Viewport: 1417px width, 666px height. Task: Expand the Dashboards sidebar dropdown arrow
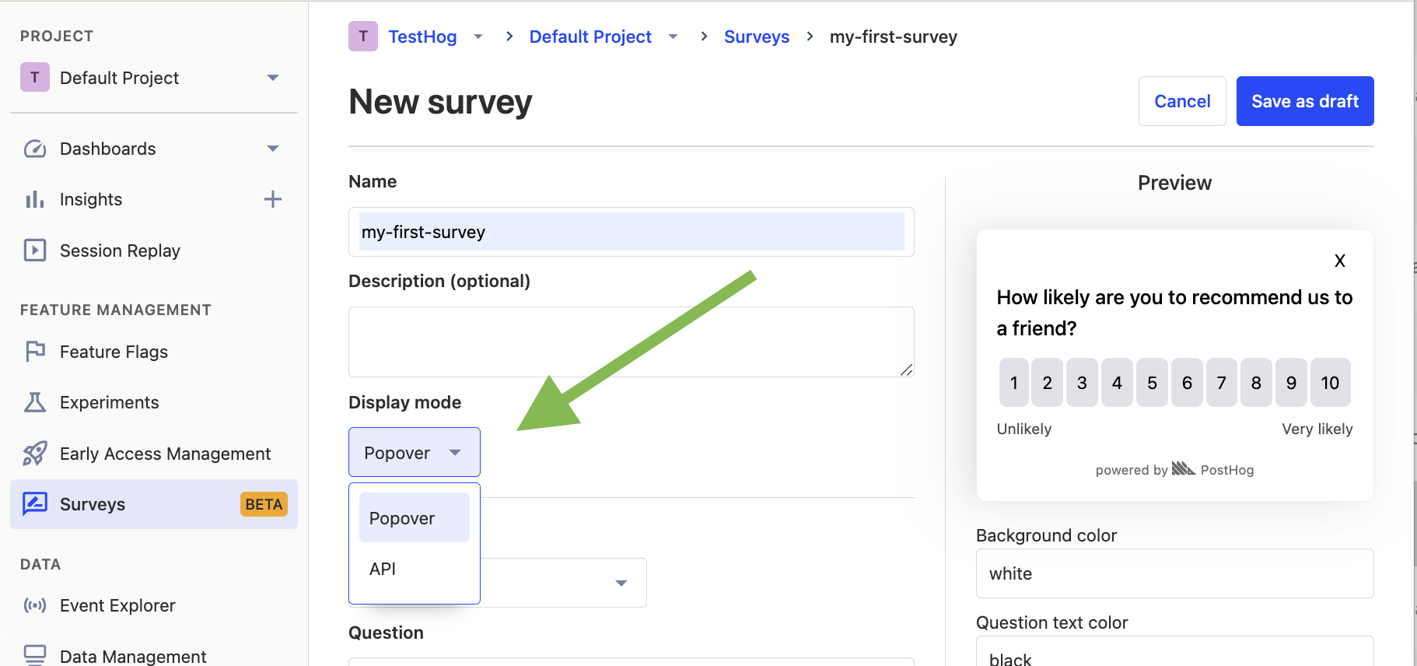tap(273, 149)
